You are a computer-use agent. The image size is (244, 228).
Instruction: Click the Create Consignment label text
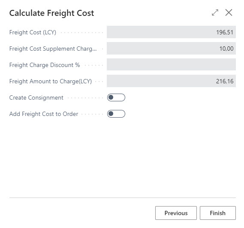(36, 97)
